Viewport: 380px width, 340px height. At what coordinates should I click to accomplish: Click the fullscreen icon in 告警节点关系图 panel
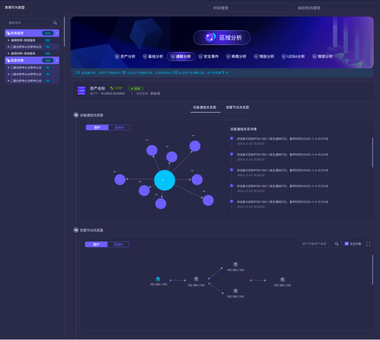pyautogui.click(x=368, y=244)
